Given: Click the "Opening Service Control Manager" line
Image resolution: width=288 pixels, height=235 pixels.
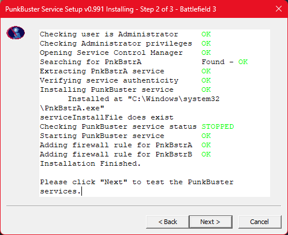Looking at the screenshot, I should point(111,53).
